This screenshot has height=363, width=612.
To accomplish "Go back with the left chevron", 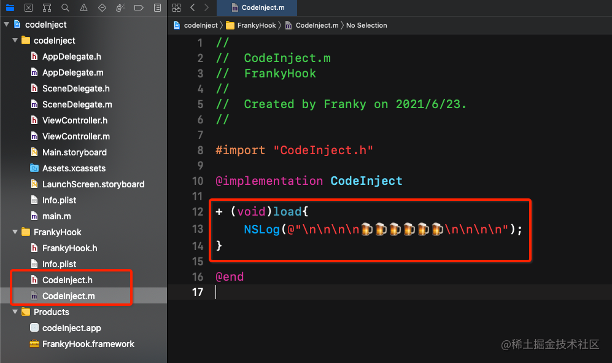I will click(192, 7).
